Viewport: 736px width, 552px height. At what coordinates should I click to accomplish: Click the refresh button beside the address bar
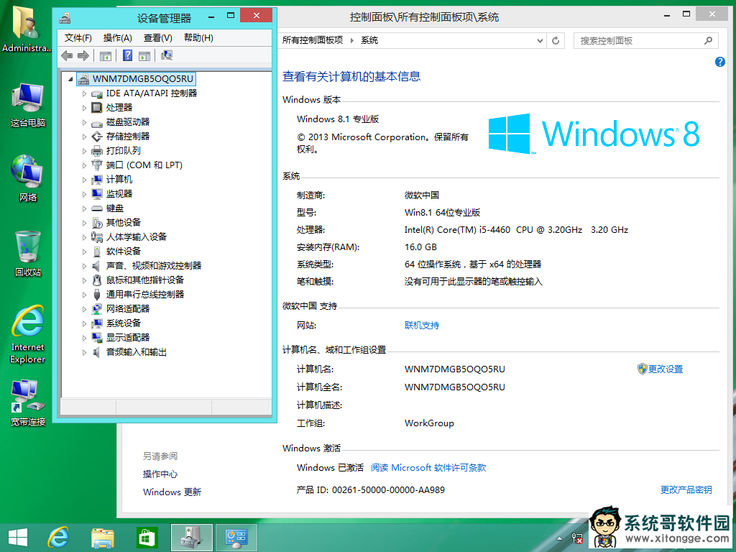click(556, 41)
